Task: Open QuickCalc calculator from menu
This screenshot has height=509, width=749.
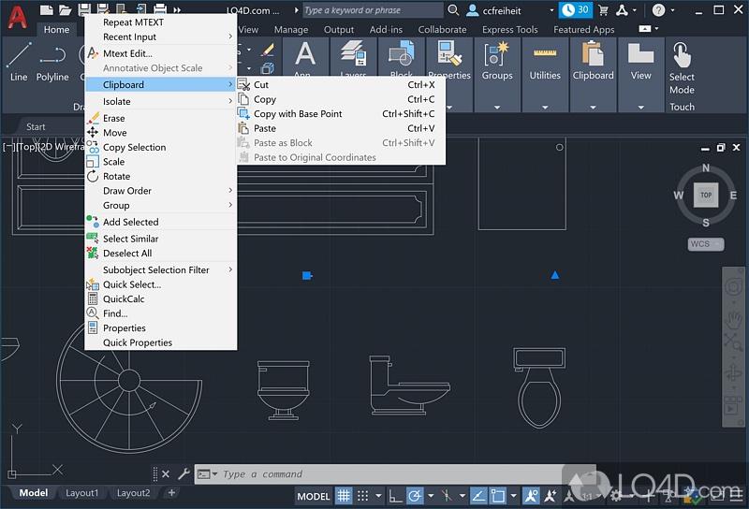Action: pos(124,299)
